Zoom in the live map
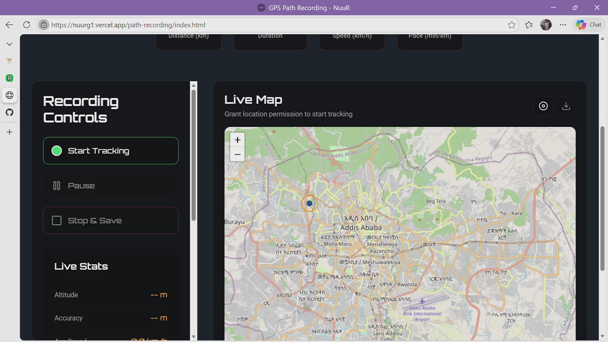608x342 pixels. (237, 140)
